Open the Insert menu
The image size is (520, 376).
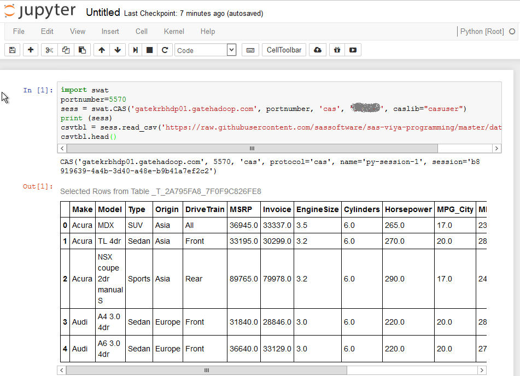[110, 32]
